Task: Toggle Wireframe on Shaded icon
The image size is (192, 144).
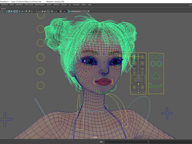Action: click(x=14, y=12)
